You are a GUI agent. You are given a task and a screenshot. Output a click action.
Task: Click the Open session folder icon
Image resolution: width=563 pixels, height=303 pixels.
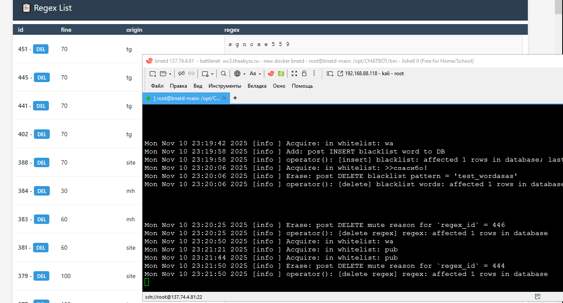coord(163,73)
